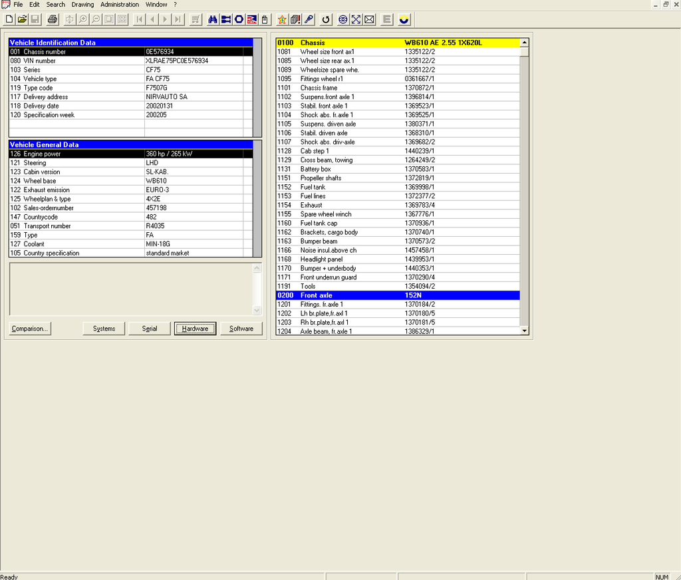Open the Administration menu

click(120, 5)
